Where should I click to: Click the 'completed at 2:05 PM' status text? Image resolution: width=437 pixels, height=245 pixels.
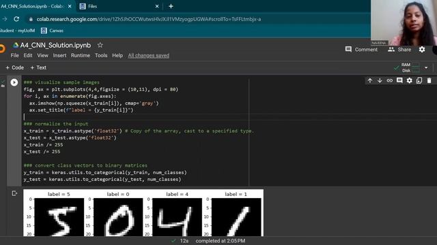(x=220, y=241)
